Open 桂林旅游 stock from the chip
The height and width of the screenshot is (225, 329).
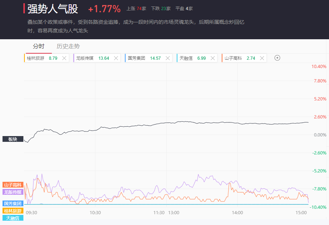36,58
